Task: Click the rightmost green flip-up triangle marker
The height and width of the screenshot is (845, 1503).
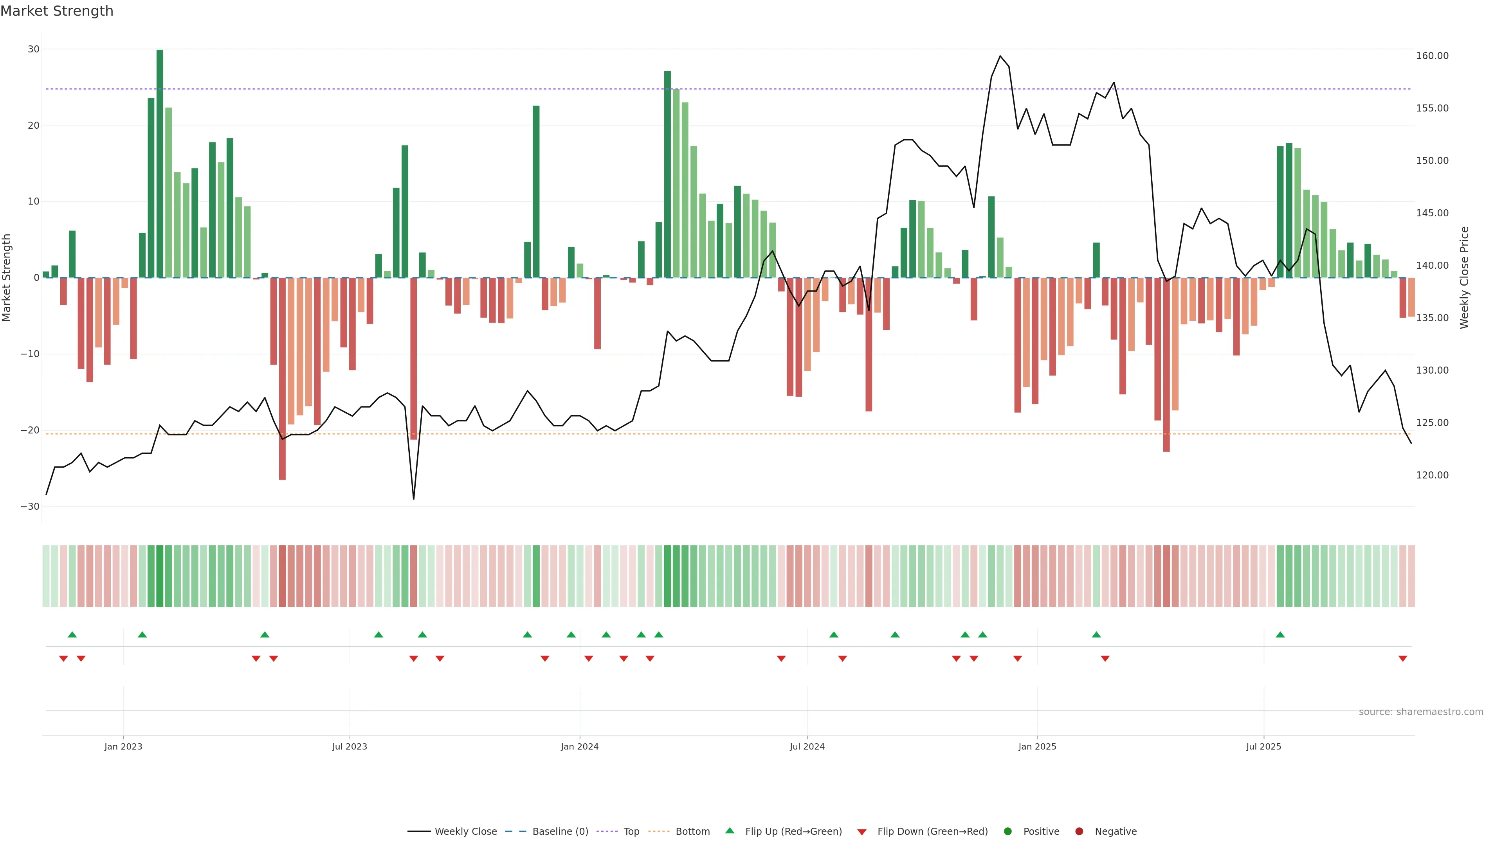Action: (1280, 635)
